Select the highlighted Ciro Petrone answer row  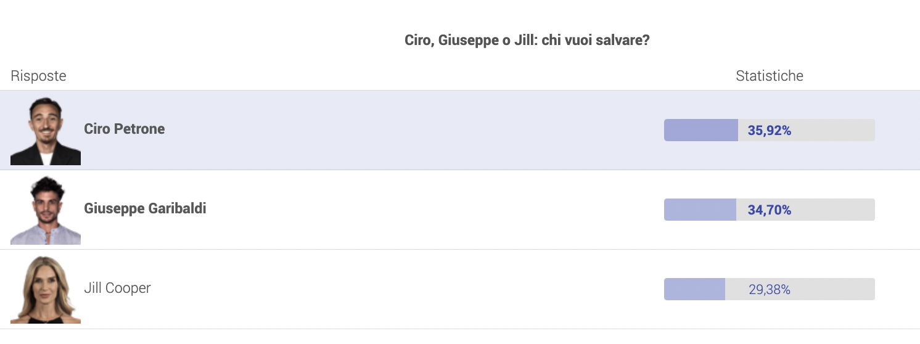click(460, 130)
